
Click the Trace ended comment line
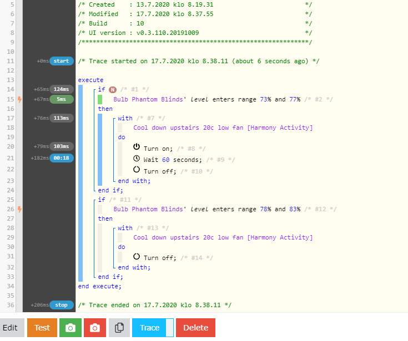tap(154, 305)
